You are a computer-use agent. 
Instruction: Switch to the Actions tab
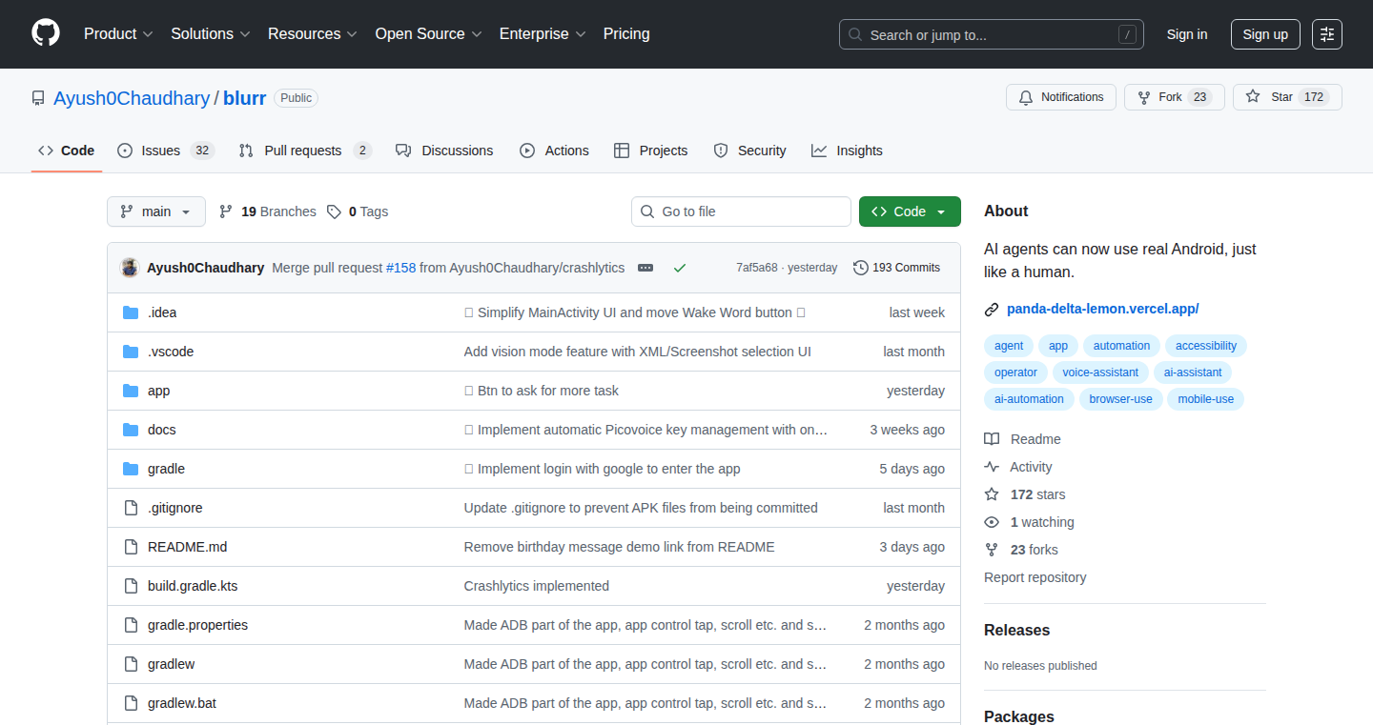[x=554, y=151]
